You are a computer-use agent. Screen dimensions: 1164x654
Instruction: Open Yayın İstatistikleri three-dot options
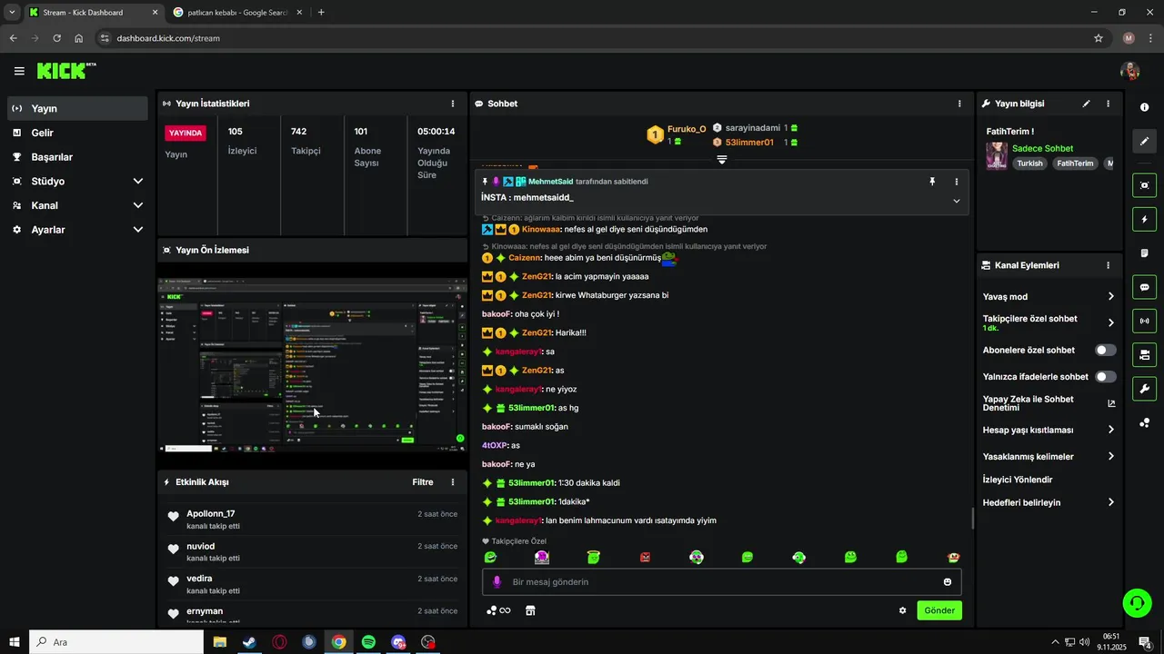[x=453, y=104]
